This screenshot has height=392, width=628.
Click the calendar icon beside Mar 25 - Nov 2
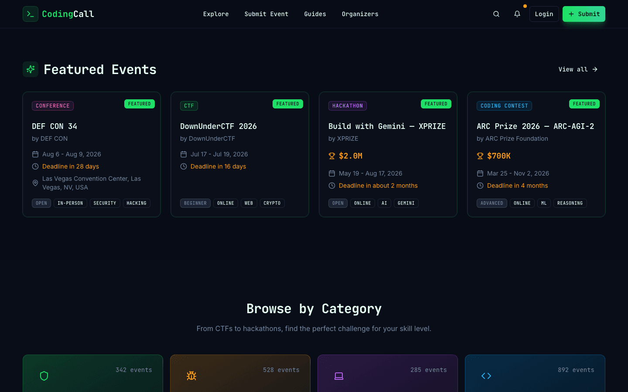[480, 173]
